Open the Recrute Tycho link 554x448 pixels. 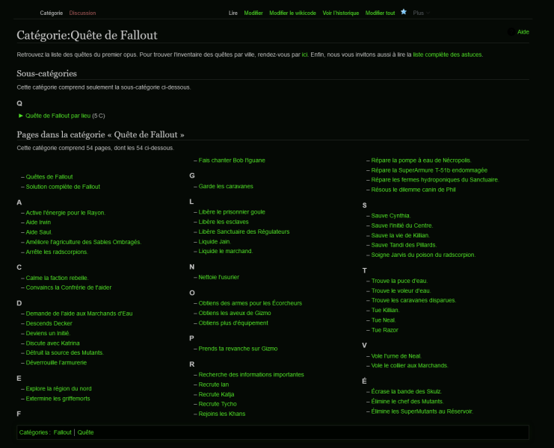tap(218, 404)
